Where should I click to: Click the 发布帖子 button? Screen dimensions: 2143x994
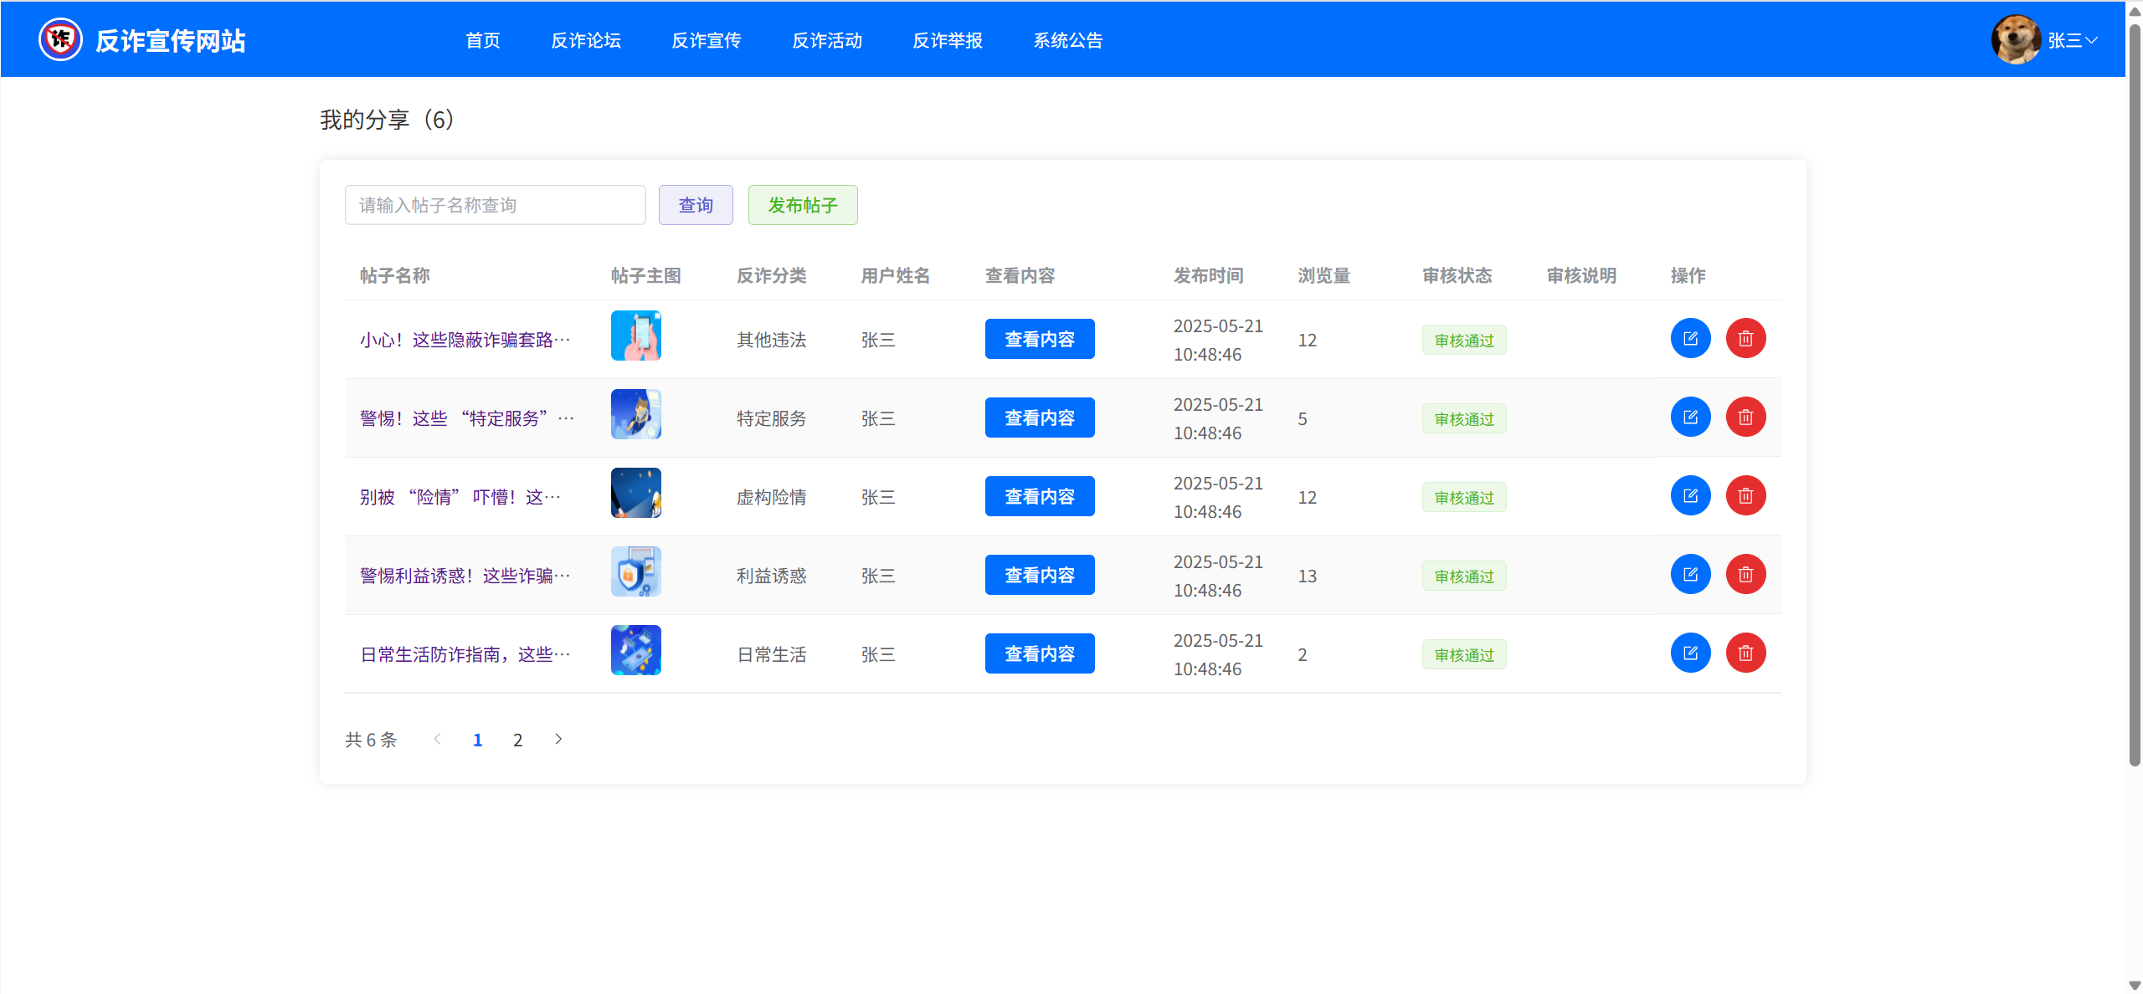802,205
